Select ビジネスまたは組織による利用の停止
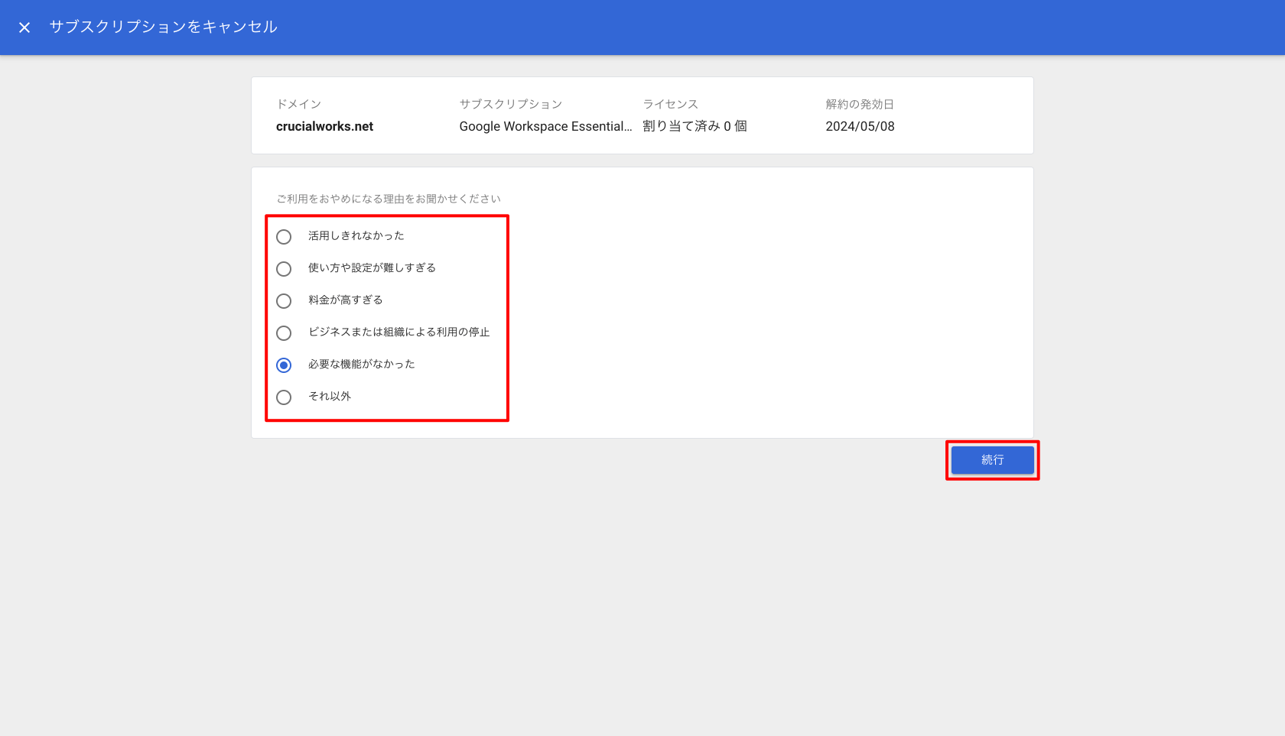Screen dimensions: 1285x736 click(x=284, y=333)
